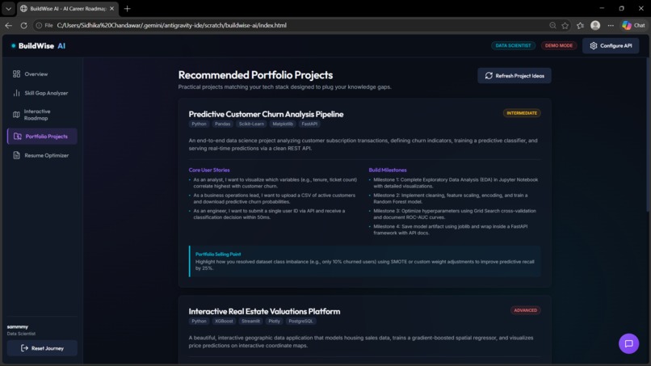Click the gear icon in Configure API

pyautogui.click(x=594, y=46)
